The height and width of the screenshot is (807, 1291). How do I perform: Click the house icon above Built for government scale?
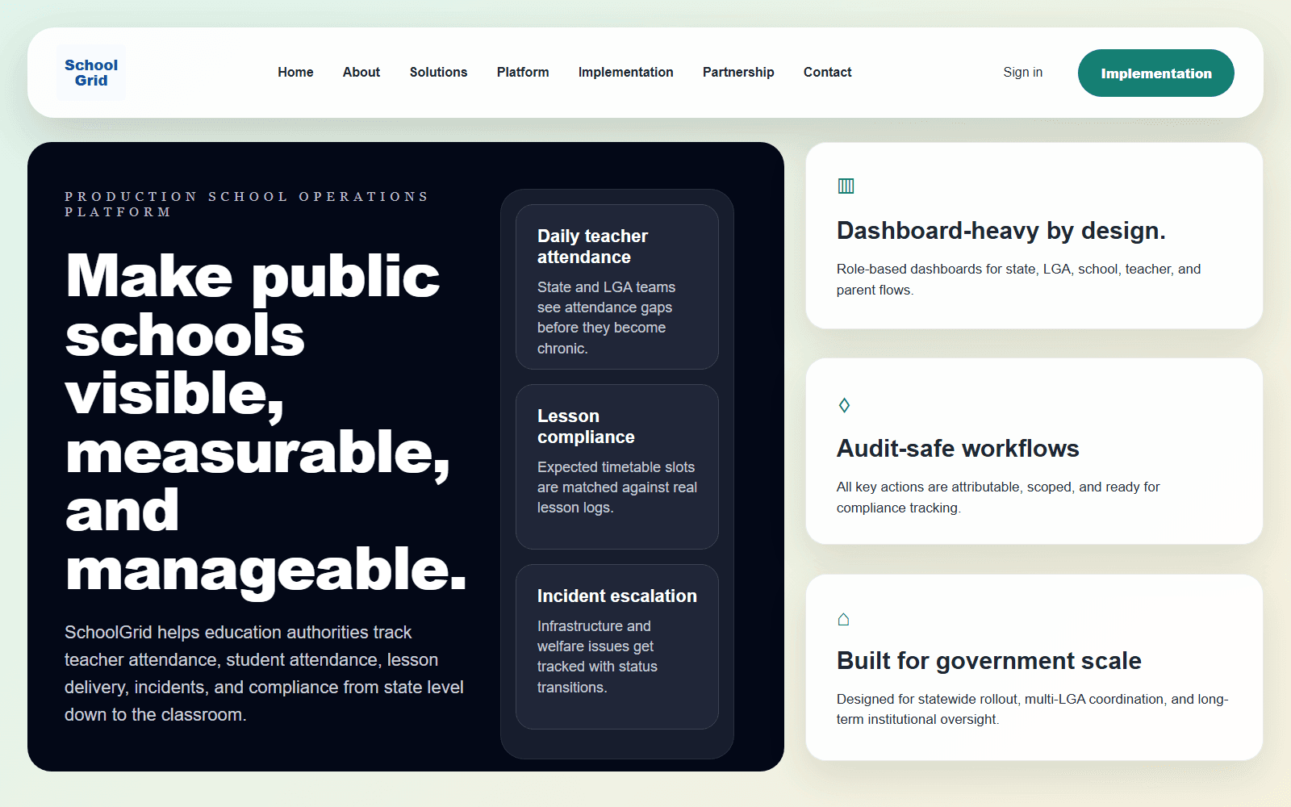[x=843, y=619]
